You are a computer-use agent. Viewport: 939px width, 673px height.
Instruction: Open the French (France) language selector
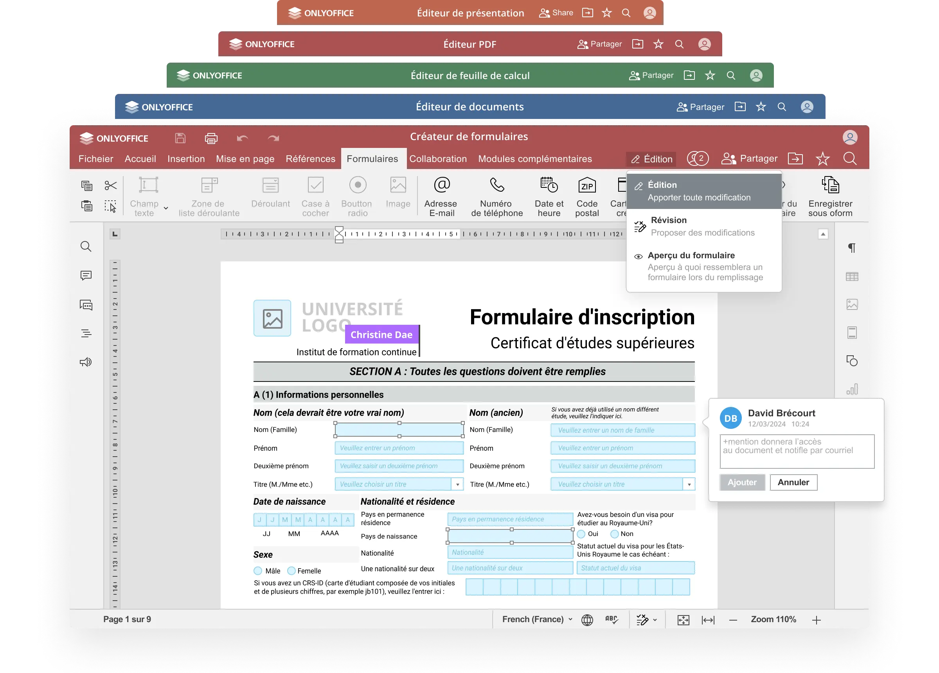coord(537,619)
